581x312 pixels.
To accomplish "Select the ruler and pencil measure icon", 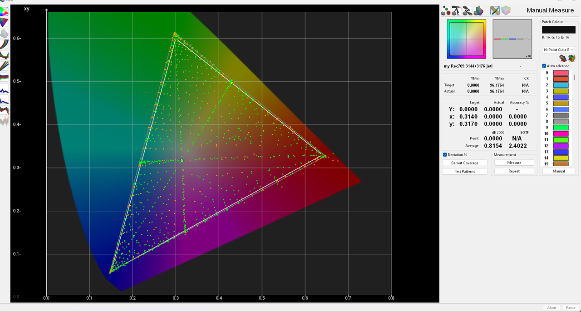I will coord(495,10).
